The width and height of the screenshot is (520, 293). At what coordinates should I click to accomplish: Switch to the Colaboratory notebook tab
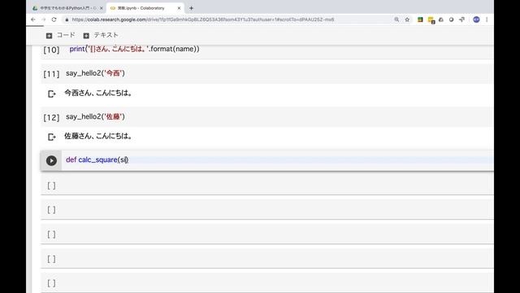tap(145, 8)
